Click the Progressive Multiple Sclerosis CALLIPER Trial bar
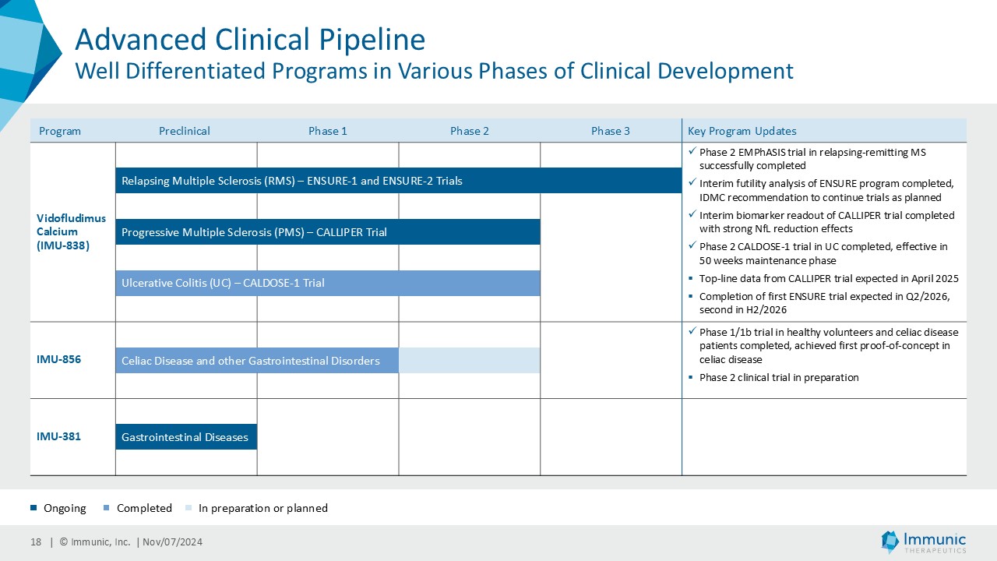Screen dimensions: 997x561 (x=327, y=232)
